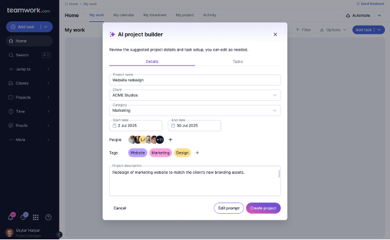Click the End date calendar icon
Viewport: 390px width, 240px height.
[173, 126]
